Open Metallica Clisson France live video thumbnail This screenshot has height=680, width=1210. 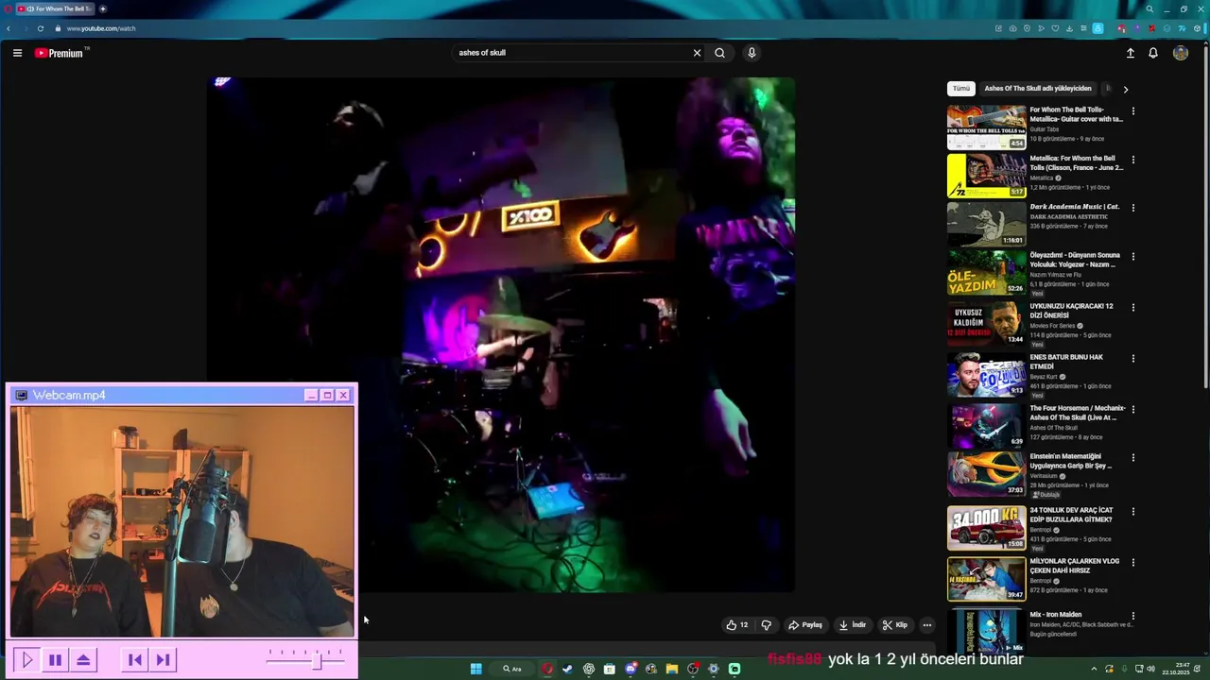986,176
